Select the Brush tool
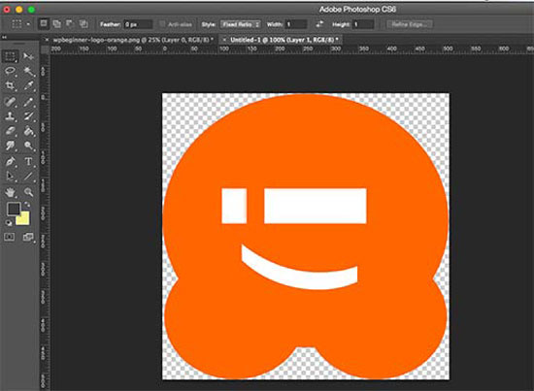The height and width of the screenshot is (391, 534). 28,102
